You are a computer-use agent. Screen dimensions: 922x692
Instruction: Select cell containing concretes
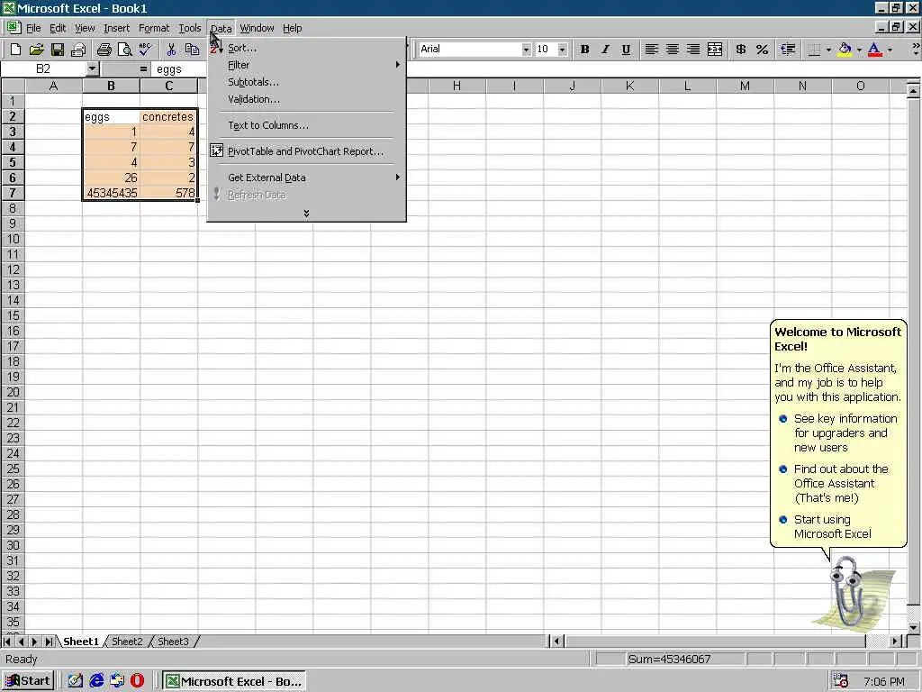[x=168, y=116]
